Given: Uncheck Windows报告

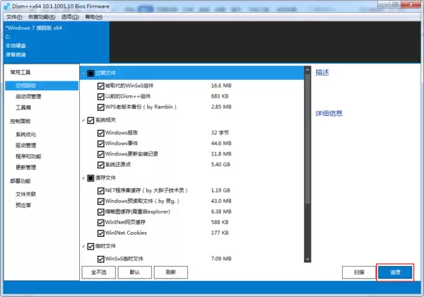Looking at the screenshot, I should [x=100, y=133].
